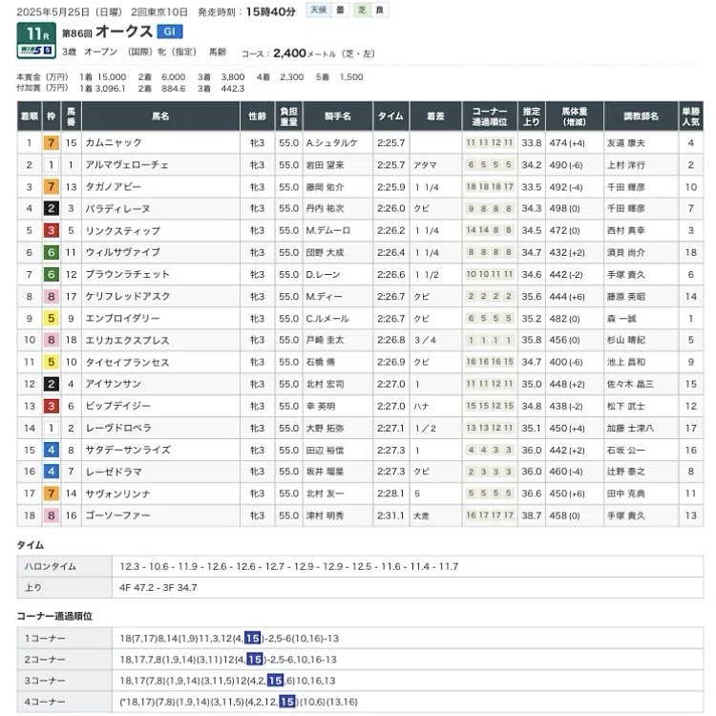Click finishing time 2:25.9
Screen dimensions: 716x716
click(x=390, y=187)
